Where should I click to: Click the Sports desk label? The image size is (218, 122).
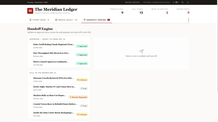tap(37, 90)
